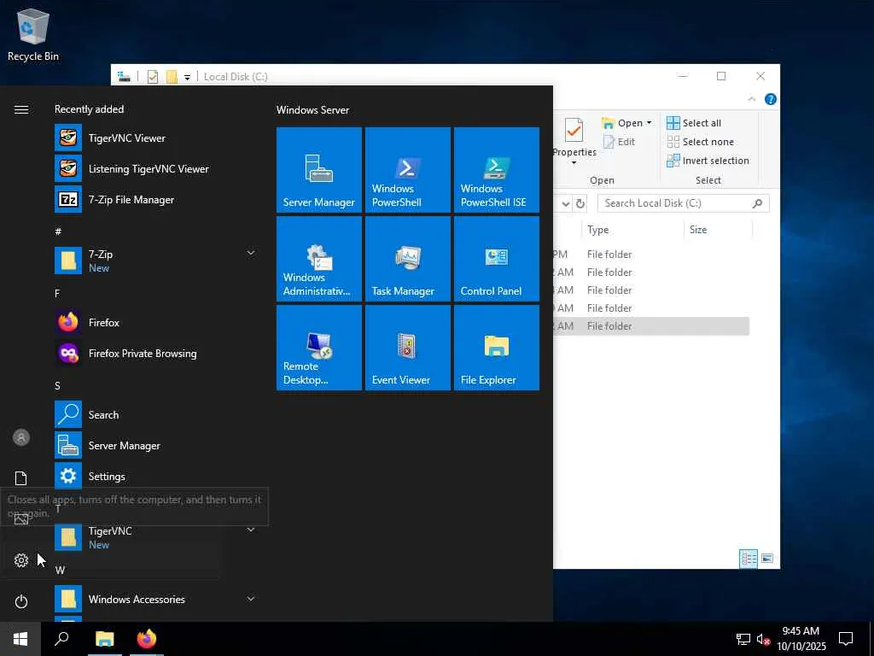Image resolution: width=874 pixels, height=656 pixels.
Task: Open Firefox Private Browsing
Action: click(x=156, y=353)
